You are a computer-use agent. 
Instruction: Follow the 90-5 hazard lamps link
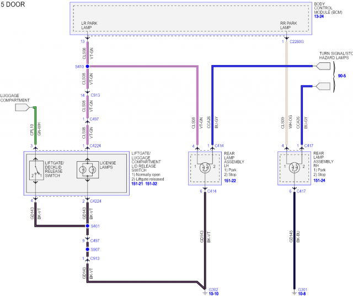343,75
